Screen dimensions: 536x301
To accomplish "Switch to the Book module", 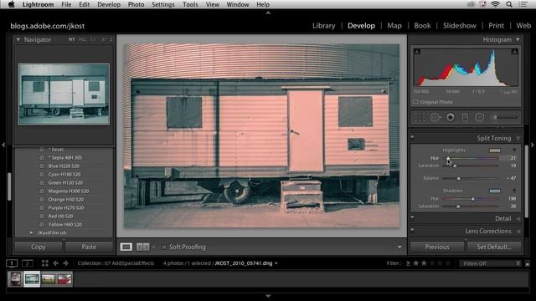I will [422, 26].
